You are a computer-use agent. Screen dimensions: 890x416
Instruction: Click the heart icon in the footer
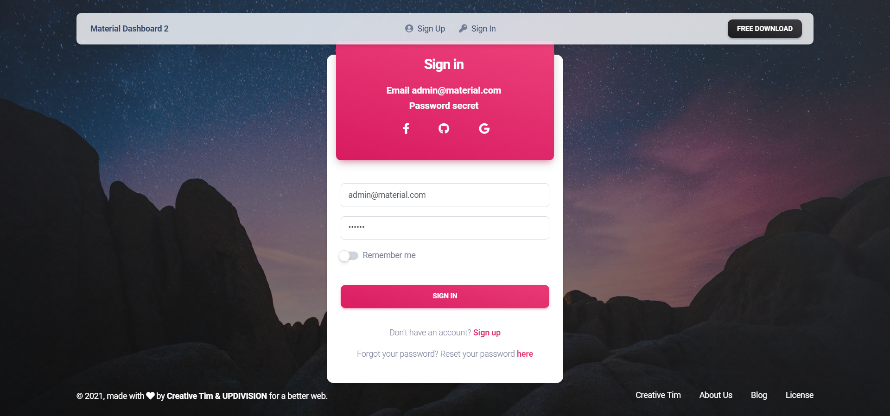[150, 396]
